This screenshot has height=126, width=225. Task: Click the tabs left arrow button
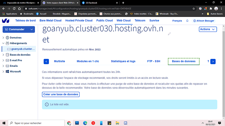click(x=46, y=62)
